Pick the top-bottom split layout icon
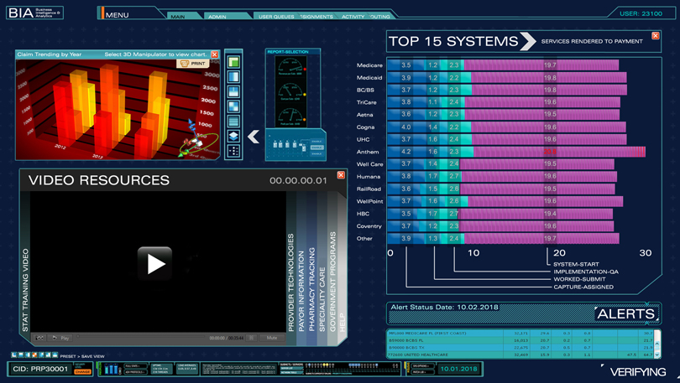Screen dimensions: 680x383 (233, 91)
